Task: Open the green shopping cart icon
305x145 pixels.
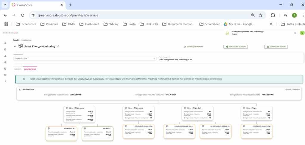Action: tap(302, 33)
